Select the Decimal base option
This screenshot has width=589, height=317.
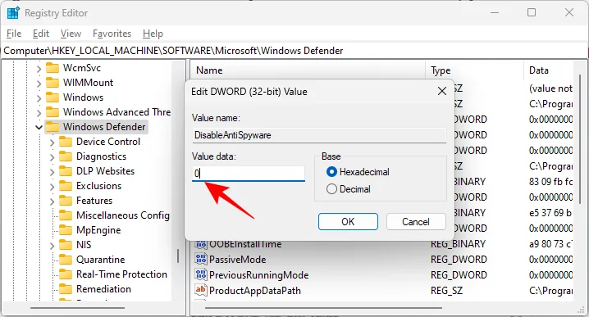click(x=331, y=188)
